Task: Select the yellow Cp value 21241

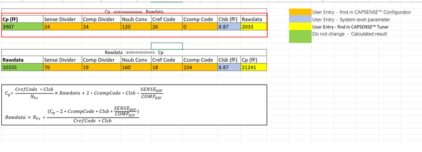Action: [x=254, y=67]
